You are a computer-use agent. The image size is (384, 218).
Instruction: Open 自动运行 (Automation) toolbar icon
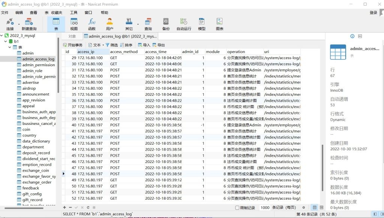pos(184,24)
